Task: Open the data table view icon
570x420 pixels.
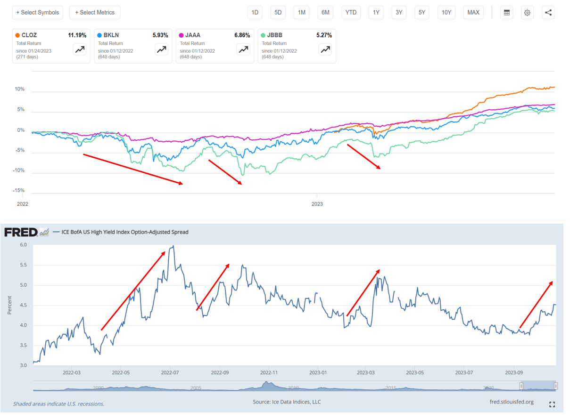Action: point(506,12)
